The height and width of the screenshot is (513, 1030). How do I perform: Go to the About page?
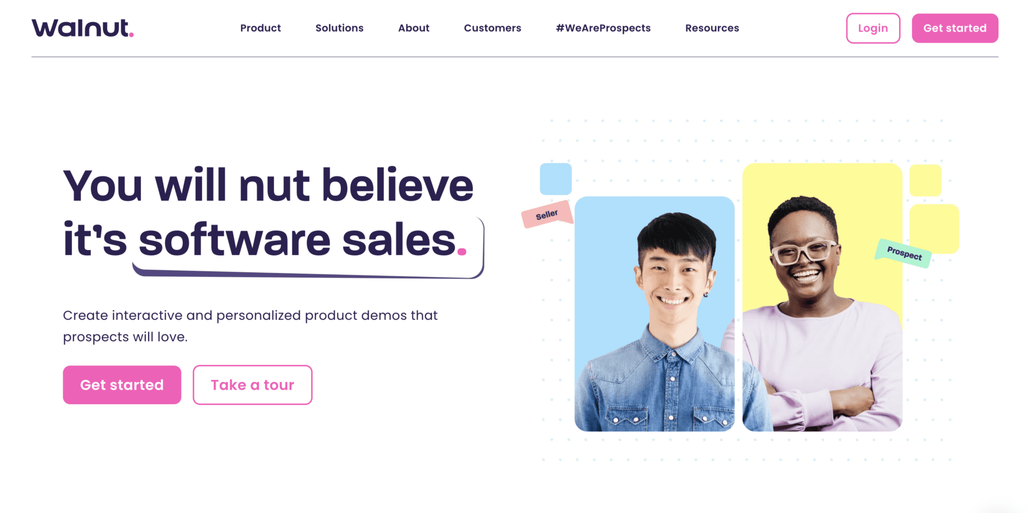(x=414, y=28)
